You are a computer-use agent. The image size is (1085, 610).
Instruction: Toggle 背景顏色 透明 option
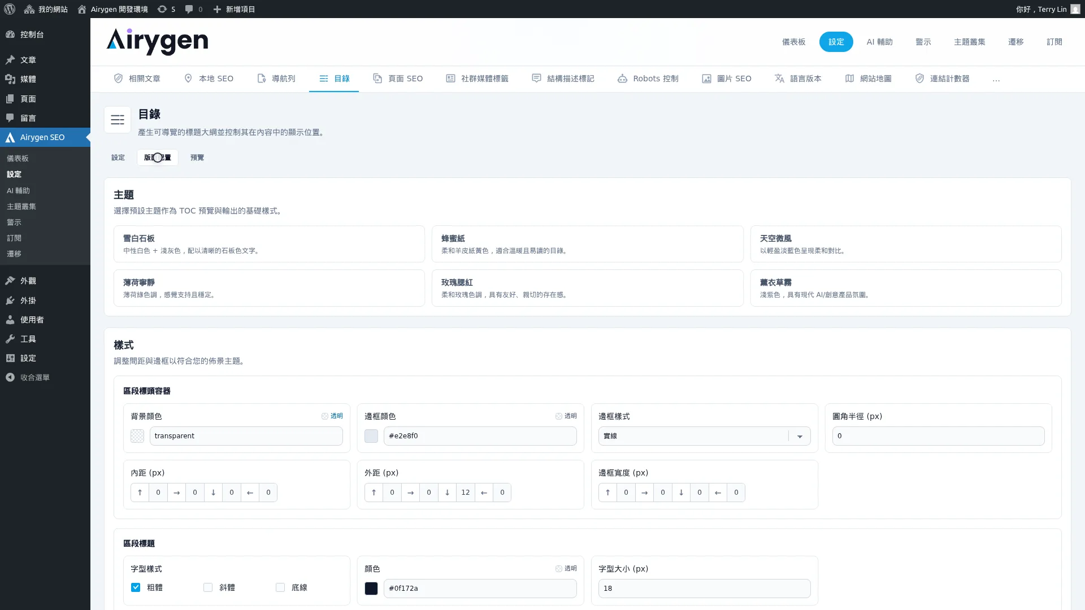[x=332, y=416]
